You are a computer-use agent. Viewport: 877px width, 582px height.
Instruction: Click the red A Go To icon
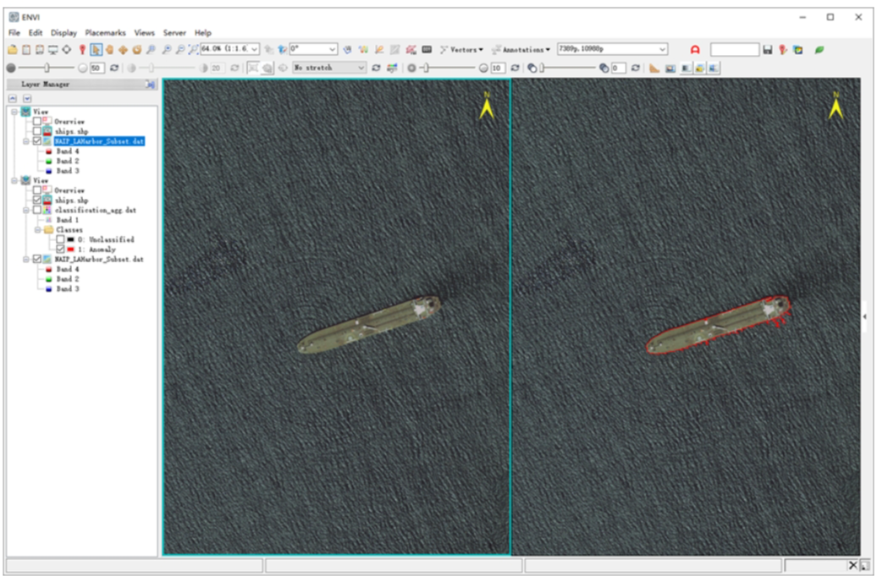click(695, 50)
